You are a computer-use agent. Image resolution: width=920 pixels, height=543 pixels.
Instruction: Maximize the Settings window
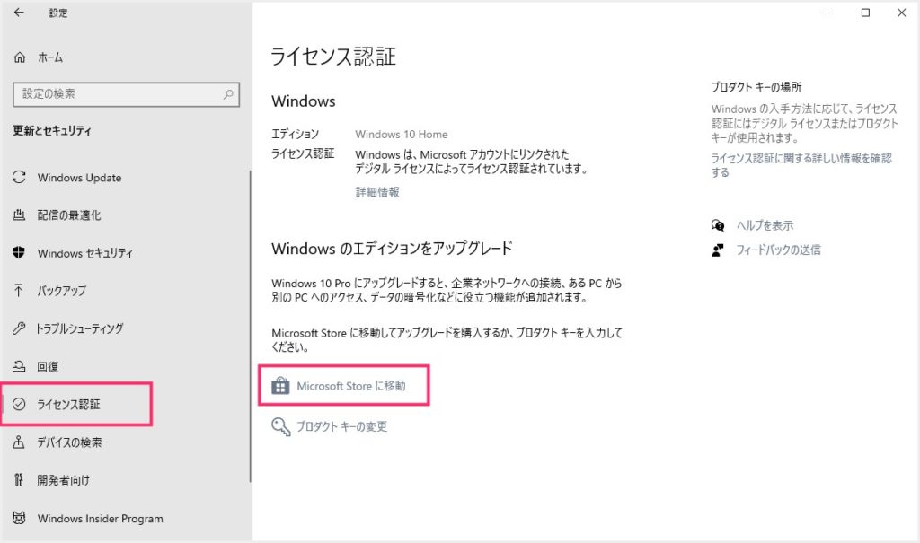click(865, 13)
